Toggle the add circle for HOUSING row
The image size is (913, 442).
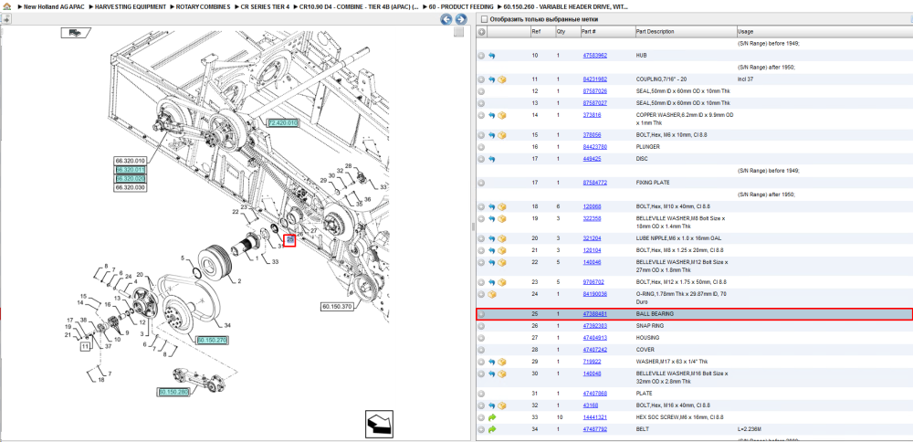(481, 338)
